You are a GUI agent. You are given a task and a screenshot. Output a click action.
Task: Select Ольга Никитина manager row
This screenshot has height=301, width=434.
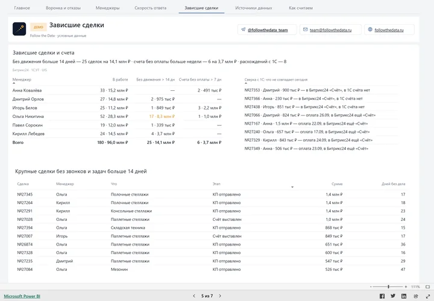click(x=117, y=116)
